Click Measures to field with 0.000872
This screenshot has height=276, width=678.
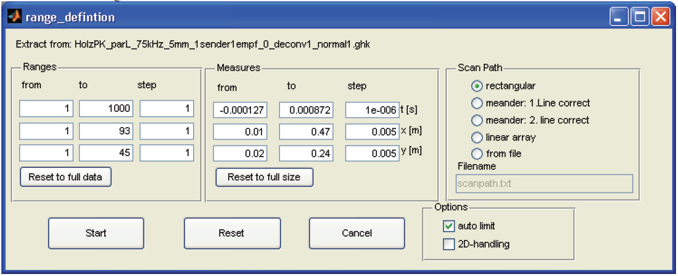point(306,110)
